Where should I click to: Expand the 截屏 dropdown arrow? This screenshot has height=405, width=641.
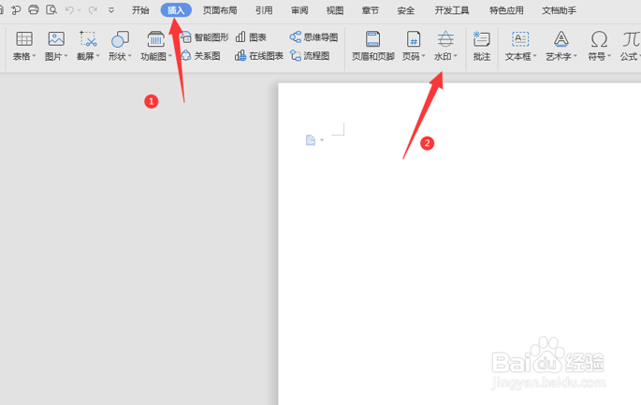[x=97, y=56]
